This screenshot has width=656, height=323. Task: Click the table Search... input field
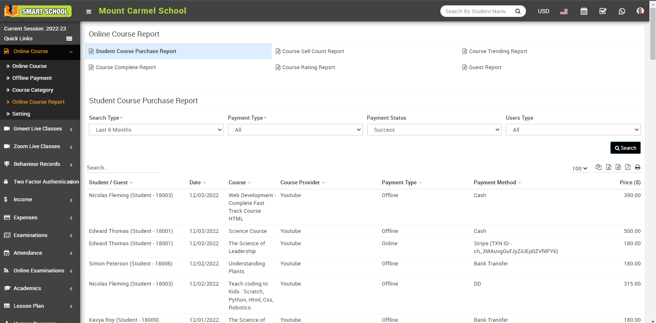coord(122,168)
